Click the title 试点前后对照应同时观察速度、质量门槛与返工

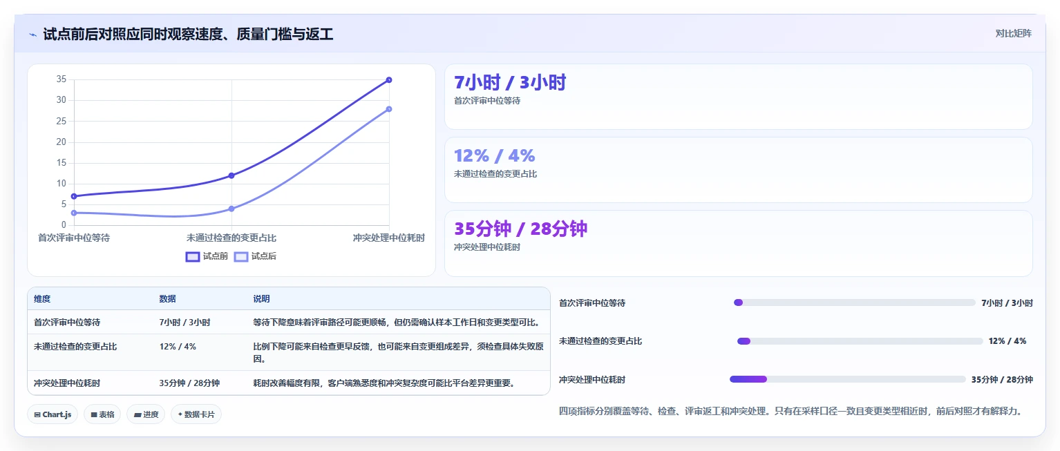[x=188, y=34]
